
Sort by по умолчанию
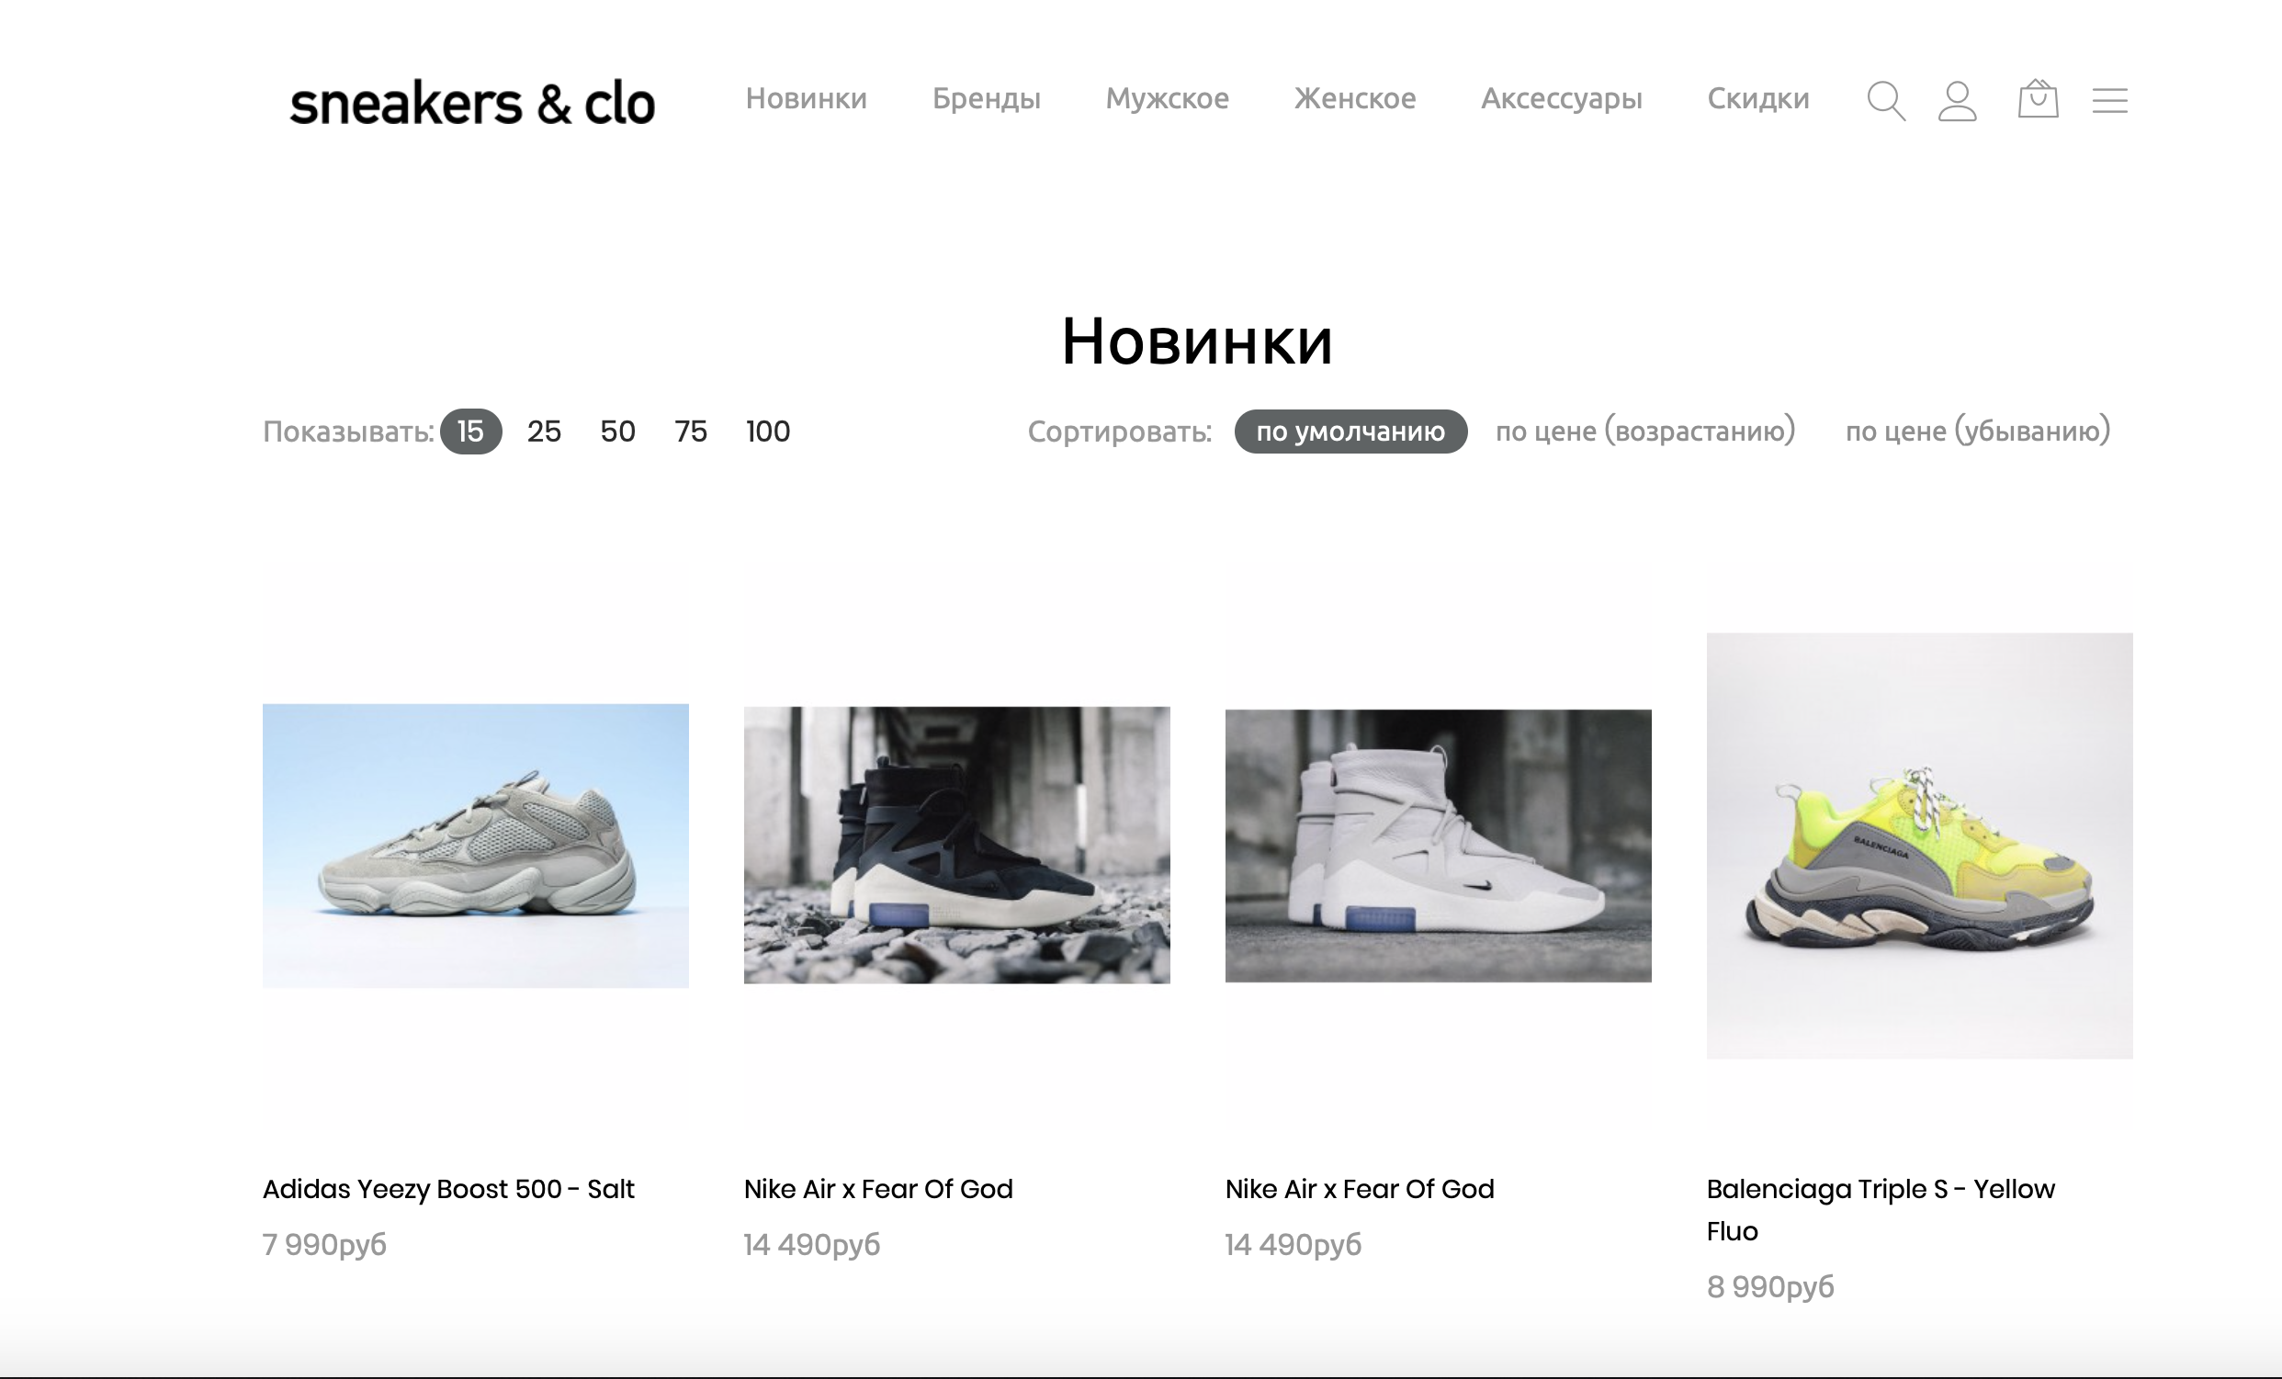click(1350, 432)
